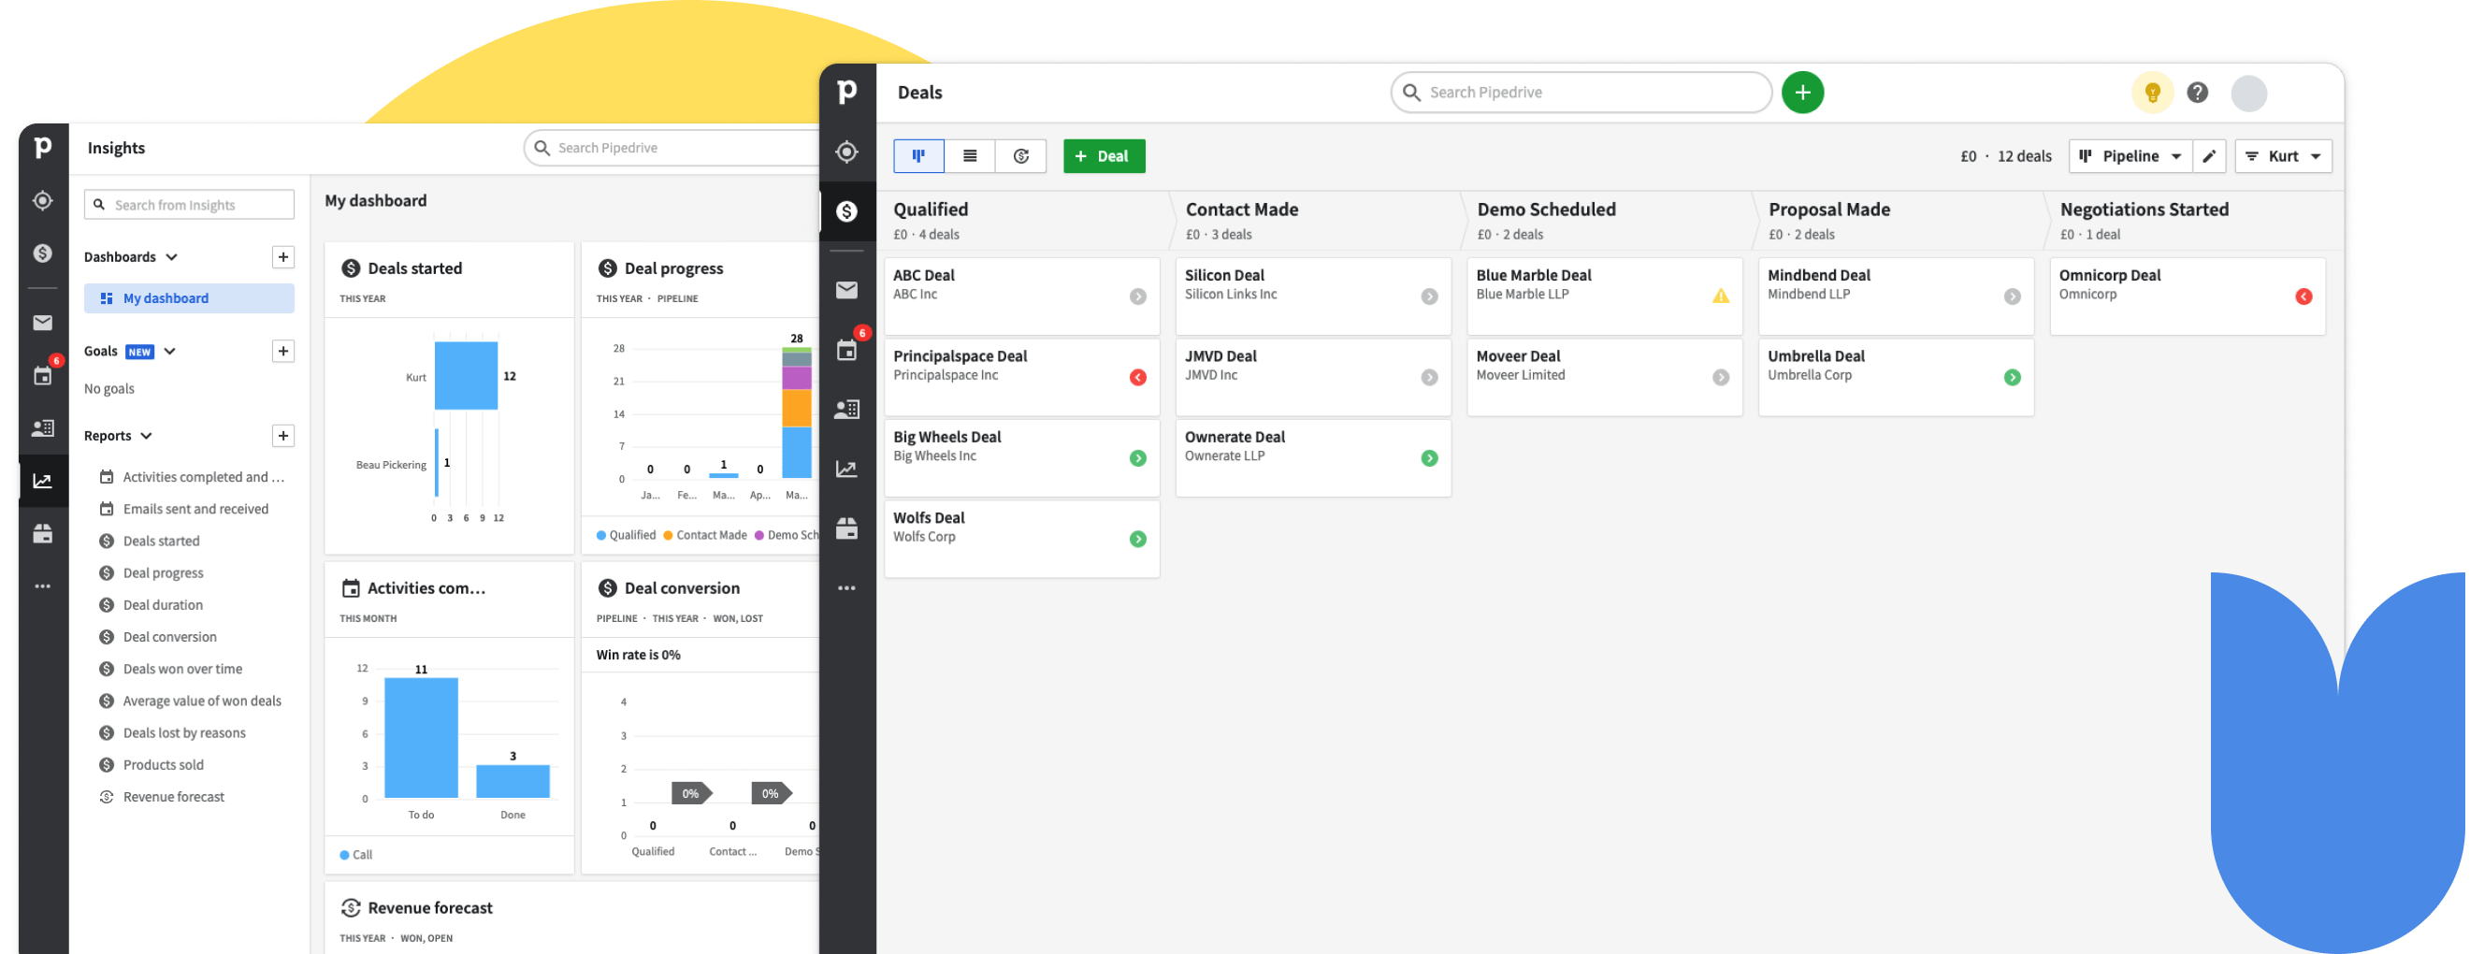Open the user avatar menu
The width and height of the screenshot is (2484, 954).
2247,93
